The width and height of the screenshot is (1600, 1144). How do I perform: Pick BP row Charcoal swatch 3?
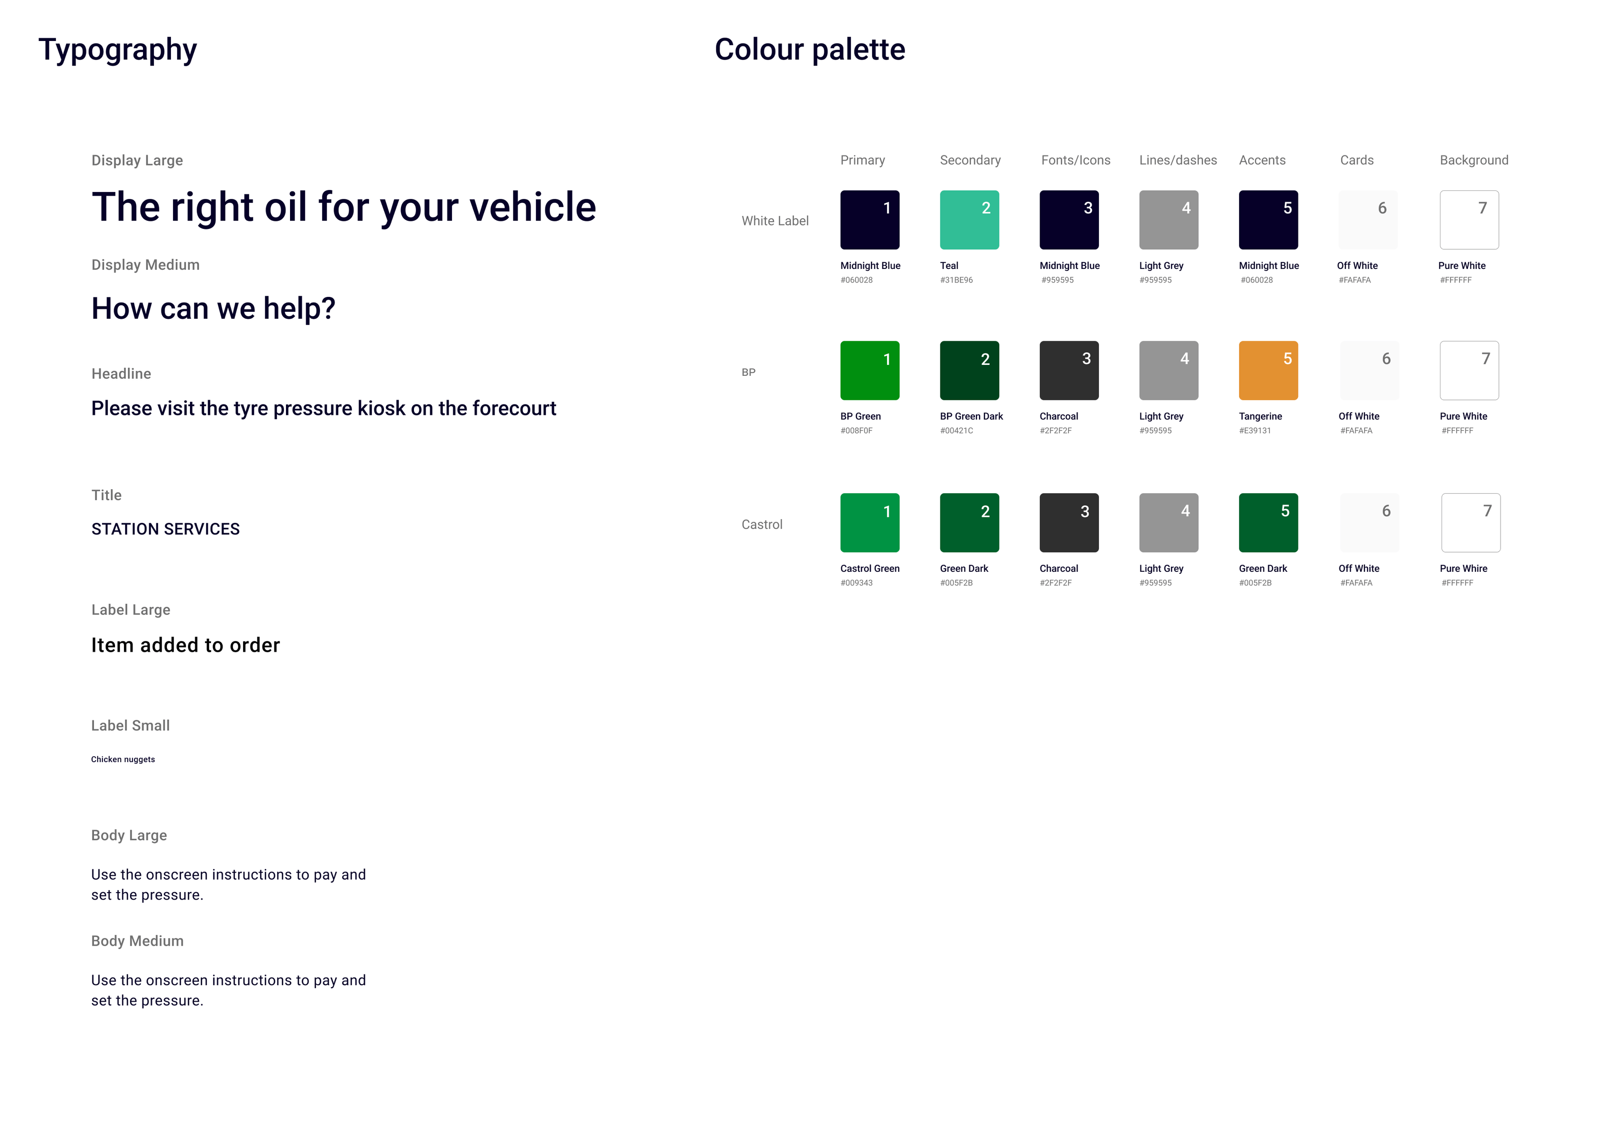pos(1069,370)
